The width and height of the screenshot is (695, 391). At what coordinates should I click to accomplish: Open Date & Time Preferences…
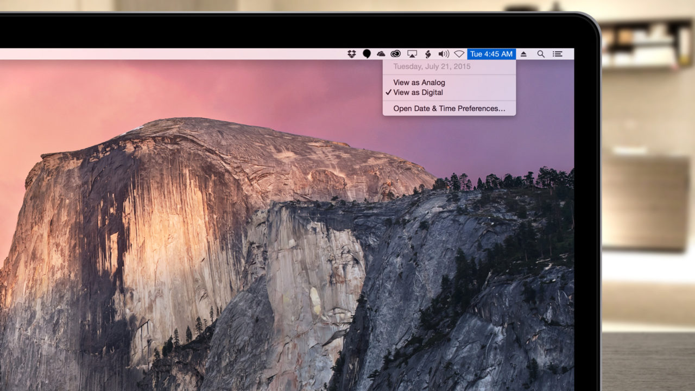click(450, 109)
